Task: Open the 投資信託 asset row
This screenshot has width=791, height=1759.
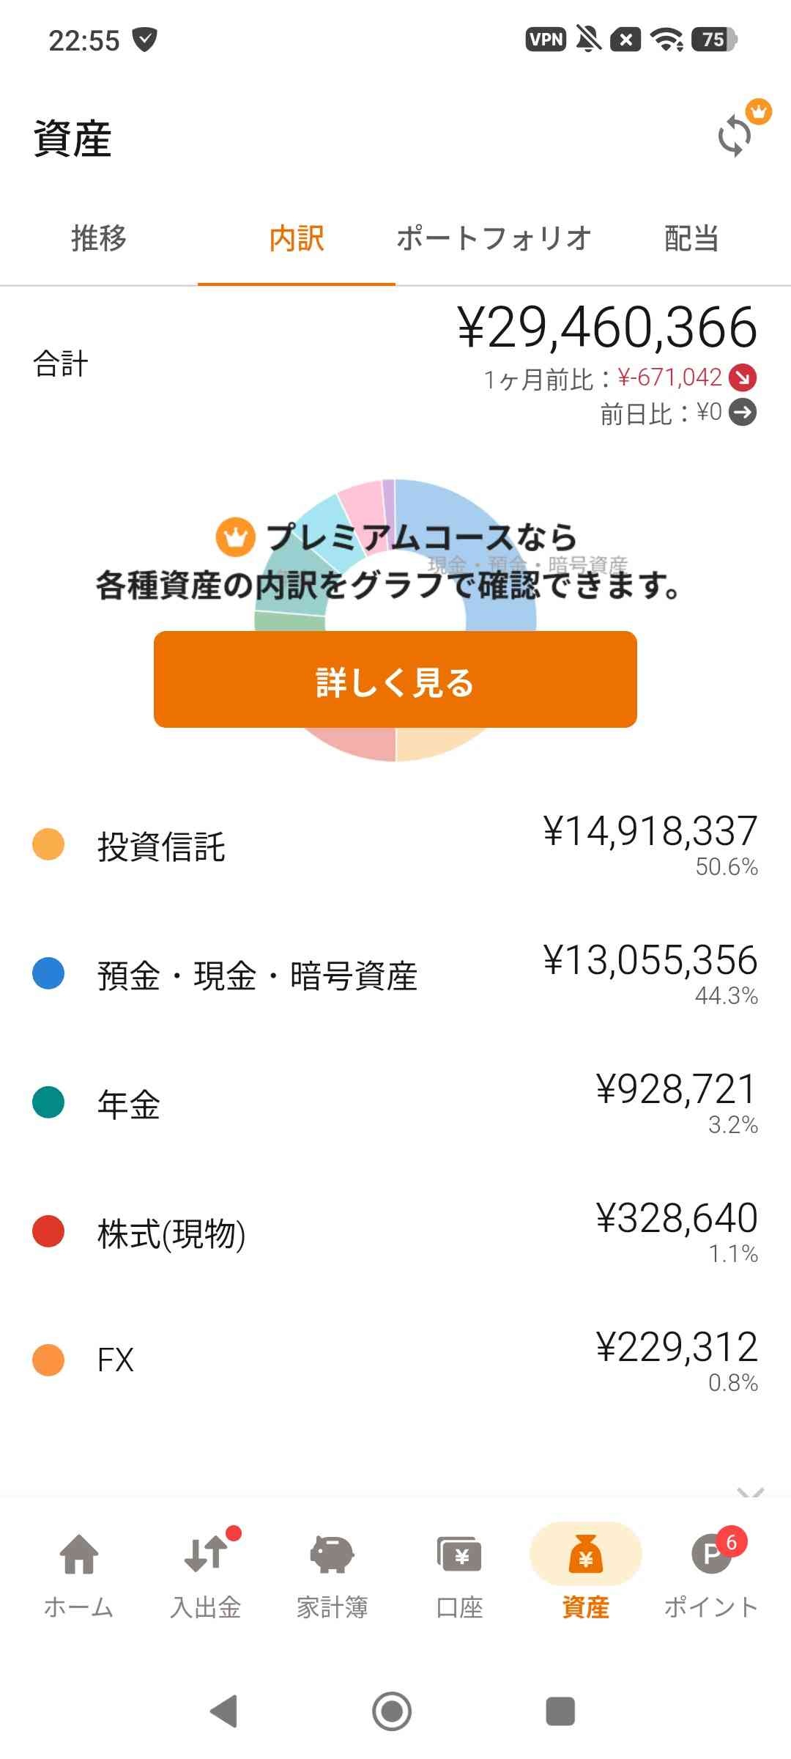Action: [x=395, y=846]
